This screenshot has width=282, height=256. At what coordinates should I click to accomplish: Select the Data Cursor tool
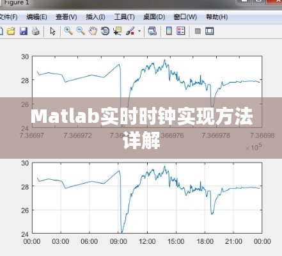118,31
